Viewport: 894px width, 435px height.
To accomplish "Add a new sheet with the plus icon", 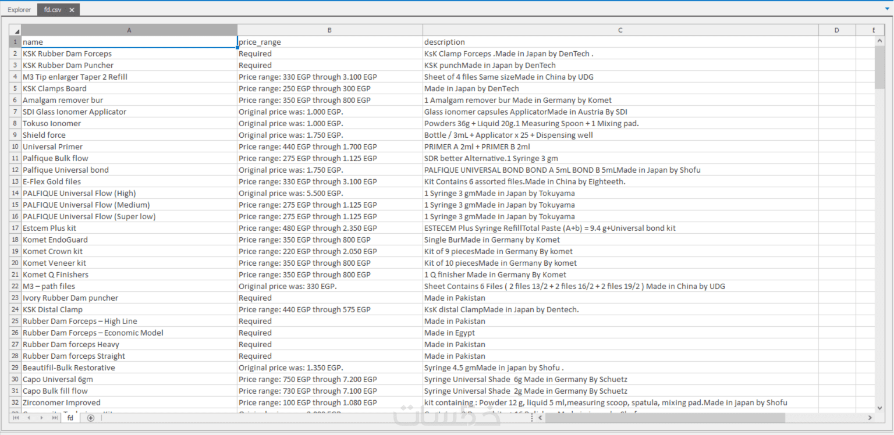I will [x=90, y=418].
